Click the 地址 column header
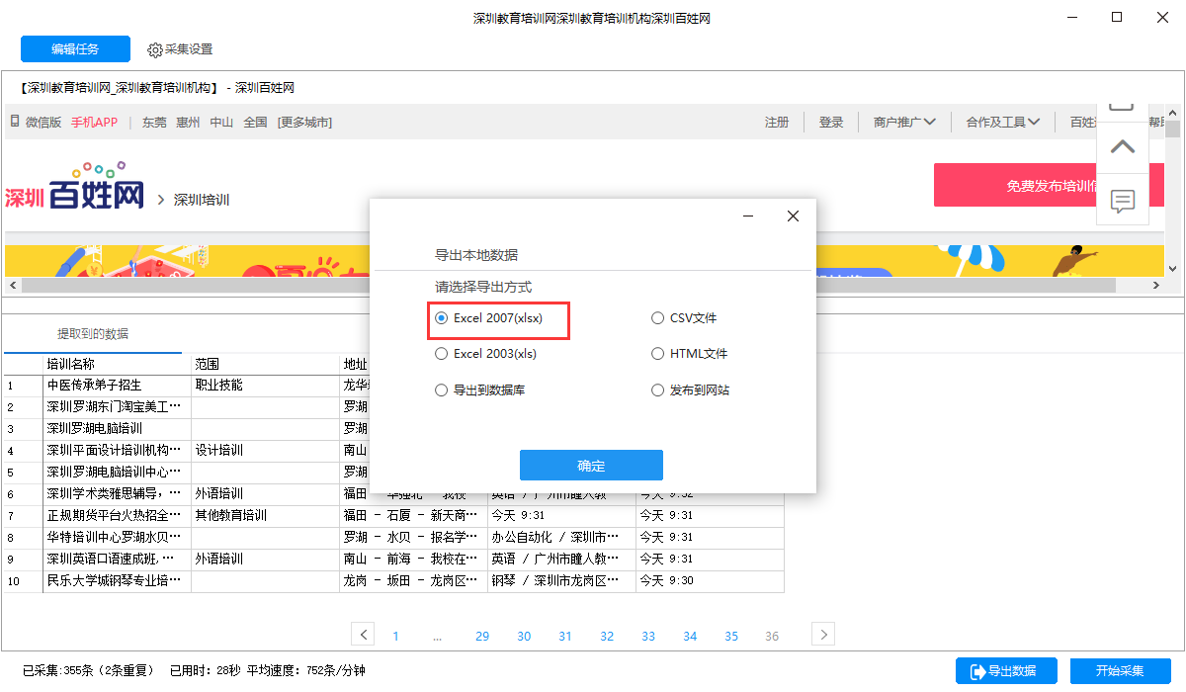 coord(356,364)
